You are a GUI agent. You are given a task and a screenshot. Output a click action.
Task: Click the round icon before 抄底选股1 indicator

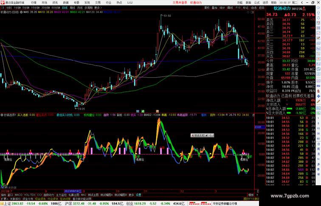point(2,115)
